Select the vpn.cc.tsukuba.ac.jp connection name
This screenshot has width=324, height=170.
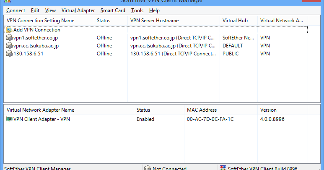[36, 46]
